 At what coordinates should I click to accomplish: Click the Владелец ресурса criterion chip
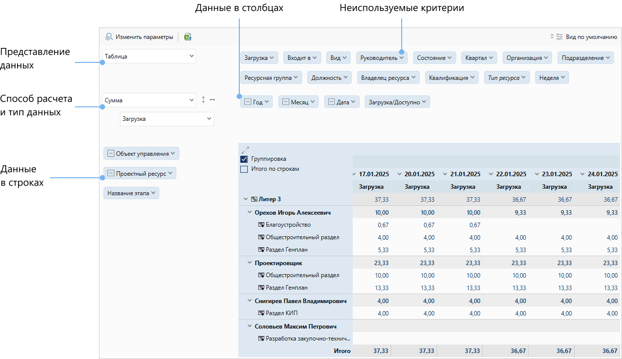click(x=388, y=77)
